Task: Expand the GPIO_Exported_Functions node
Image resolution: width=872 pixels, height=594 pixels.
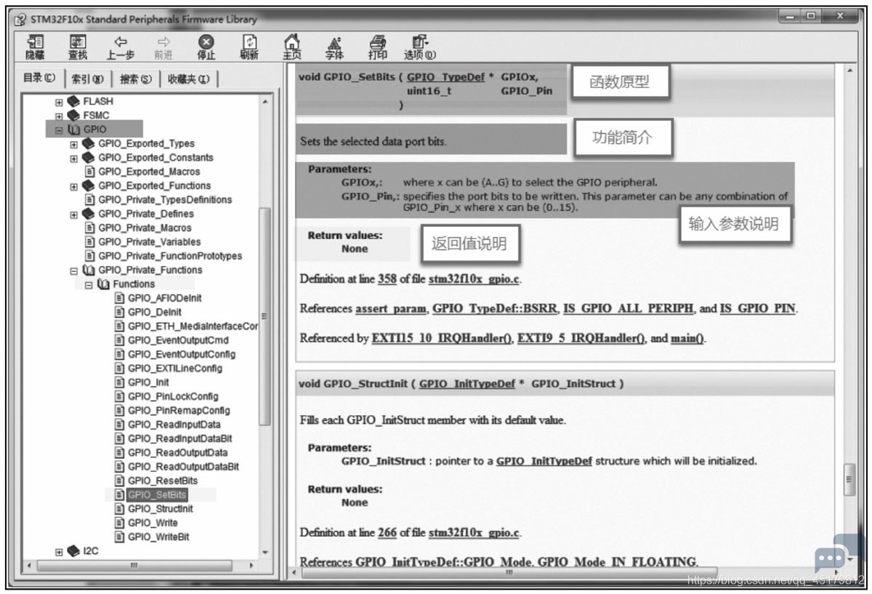Action: tap(74, 186)
